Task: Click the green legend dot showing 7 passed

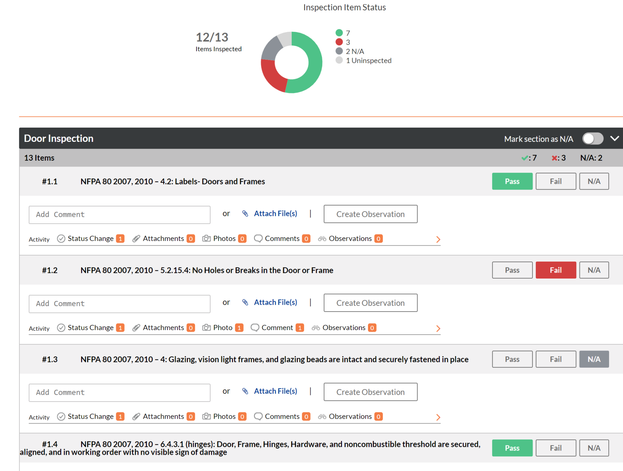Action: [x=339, y=33]
